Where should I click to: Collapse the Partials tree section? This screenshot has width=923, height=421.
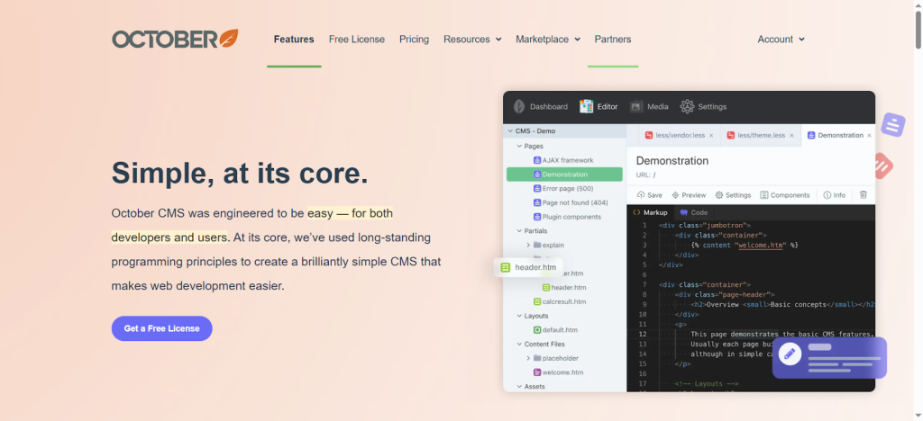point(519,231)
